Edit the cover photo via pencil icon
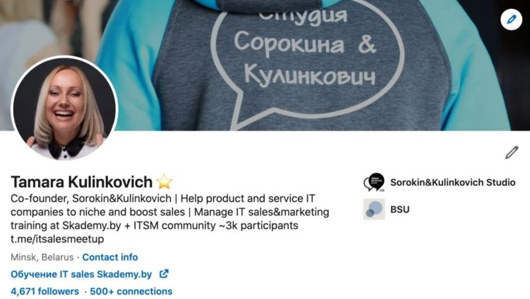 point(511,19)
